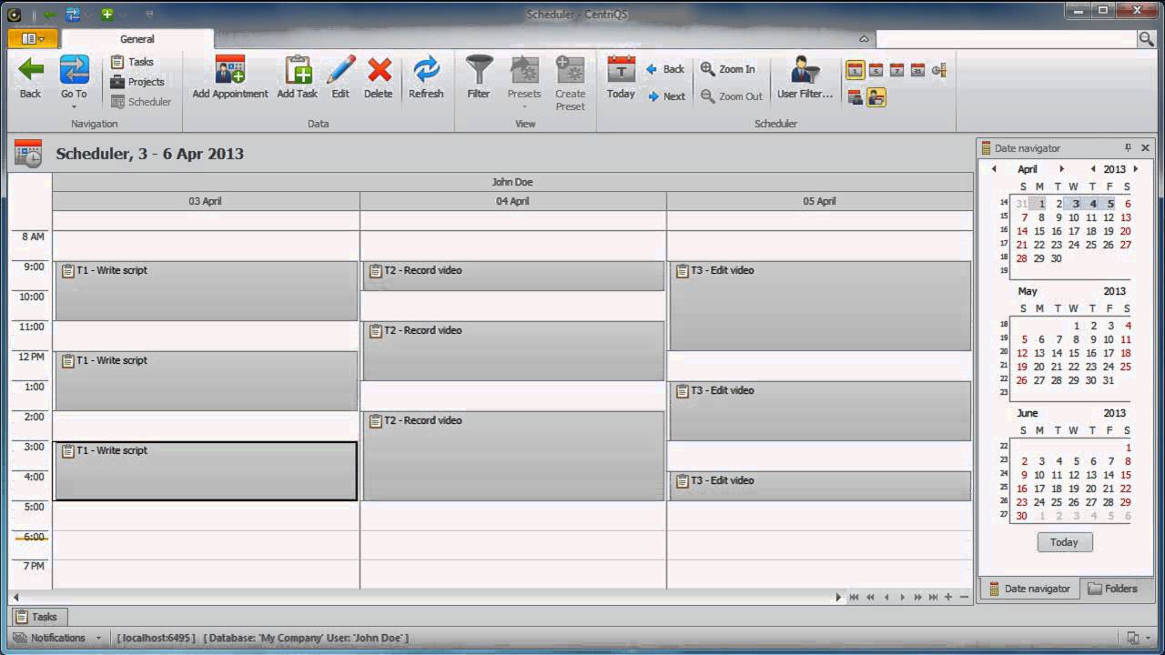
Task: Open the Go To navigation button
Action: point(74,80)
